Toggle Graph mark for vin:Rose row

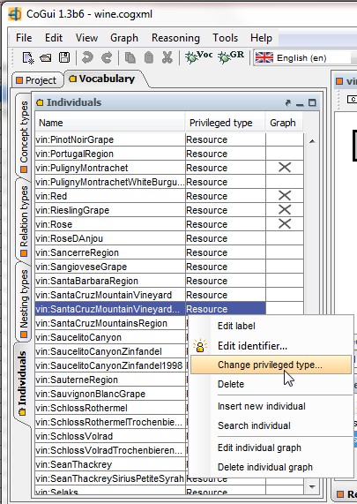coord(285,224)
